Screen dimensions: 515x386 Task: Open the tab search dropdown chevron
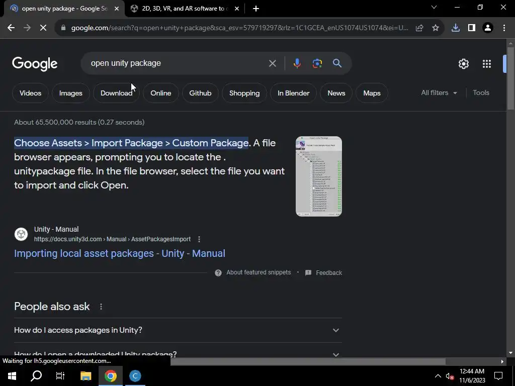(434, 7)
